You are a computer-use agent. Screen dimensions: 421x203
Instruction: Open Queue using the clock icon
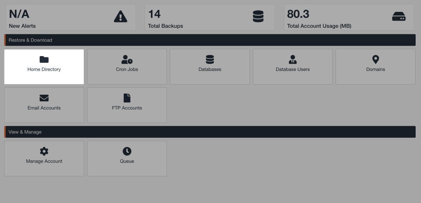(x=127, y=151)
